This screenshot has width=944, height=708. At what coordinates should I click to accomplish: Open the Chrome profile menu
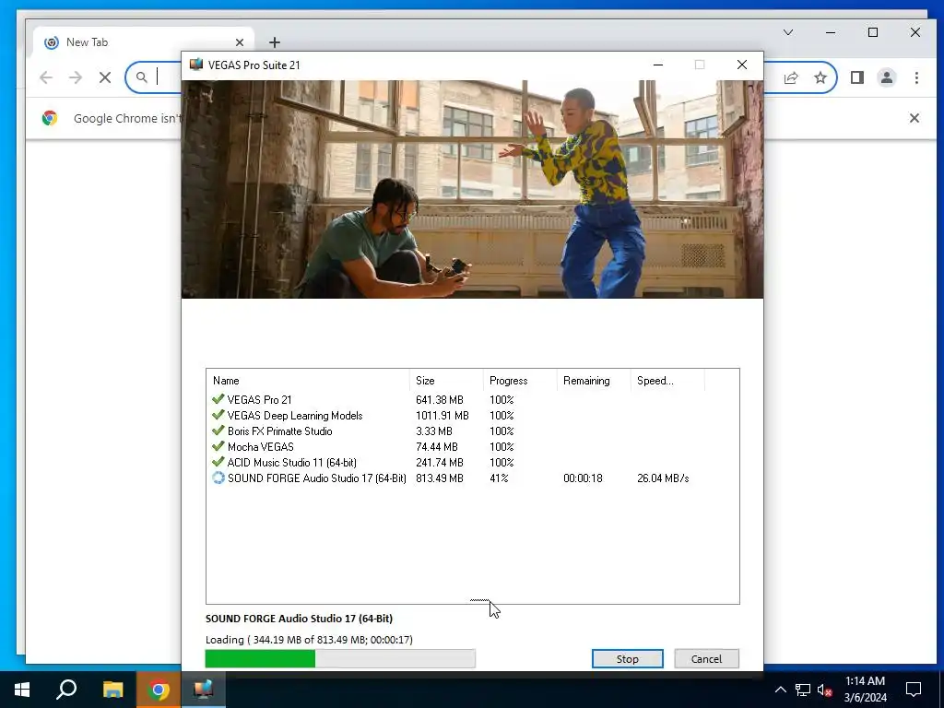887,77
